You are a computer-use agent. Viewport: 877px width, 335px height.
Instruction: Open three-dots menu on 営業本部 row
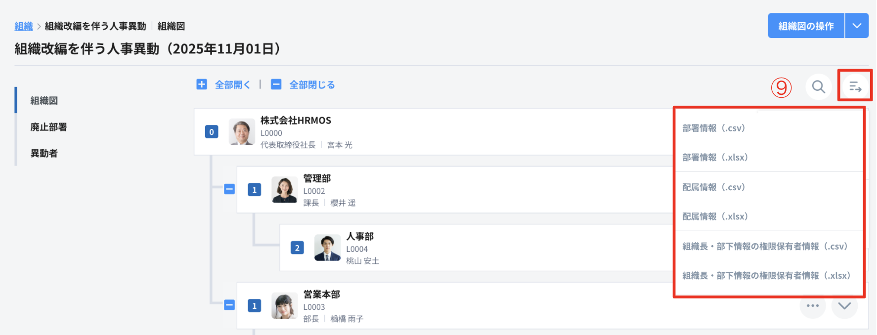pos(812,306)
